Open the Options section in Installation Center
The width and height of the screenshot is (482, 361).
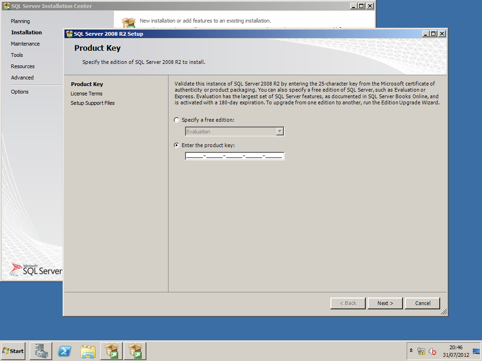pos(20,92)
